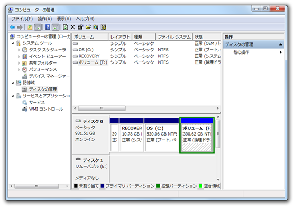Collapse the システム ツール tree node
Image resolution: width=295 pixels, height=207 pixels.
(x=13, y=43)
